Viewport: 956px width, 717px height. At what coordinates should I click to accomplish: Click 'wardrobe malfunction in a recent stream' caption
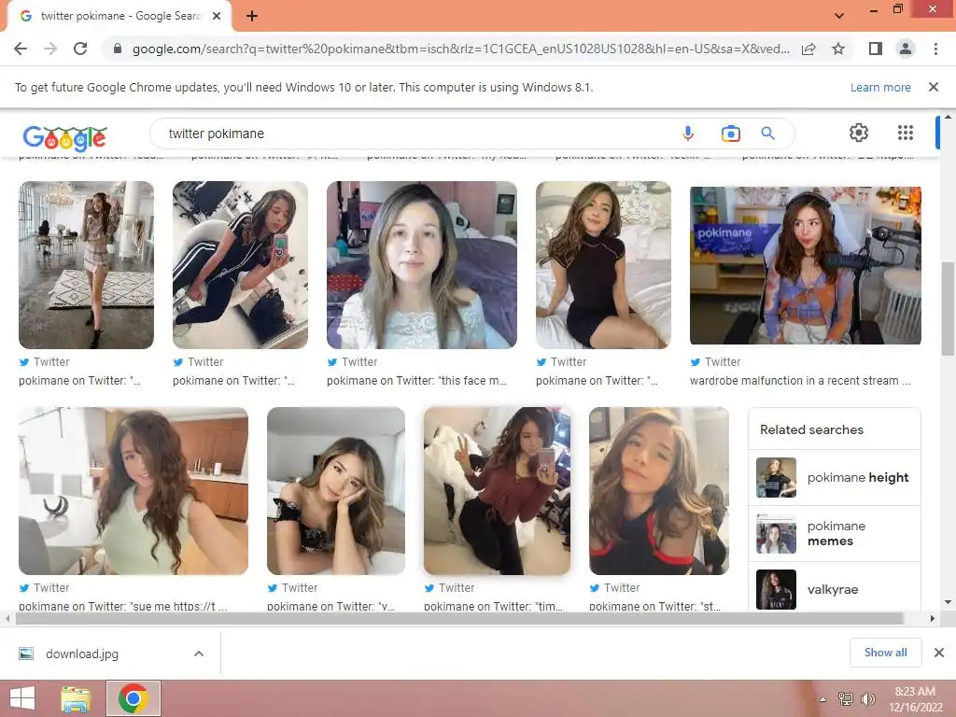(800, 381)
